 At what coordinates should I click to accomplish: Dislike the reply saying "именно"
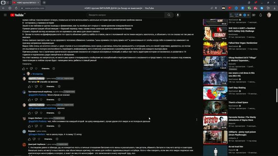[36, 113]
